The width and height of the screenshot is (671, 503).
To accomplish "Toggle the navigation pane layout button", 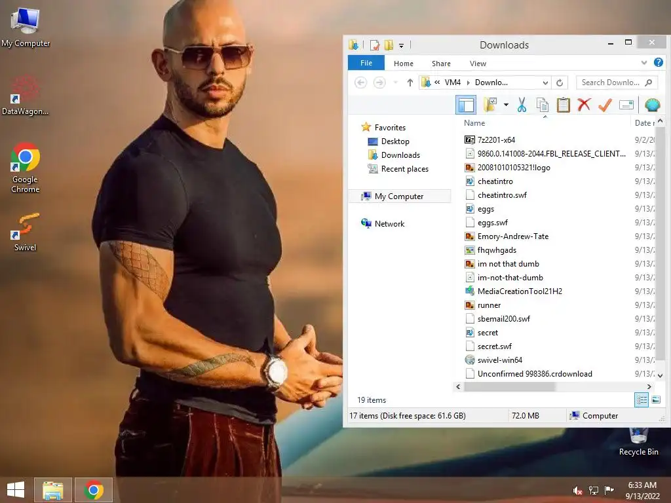I will [x=466, y=105].
